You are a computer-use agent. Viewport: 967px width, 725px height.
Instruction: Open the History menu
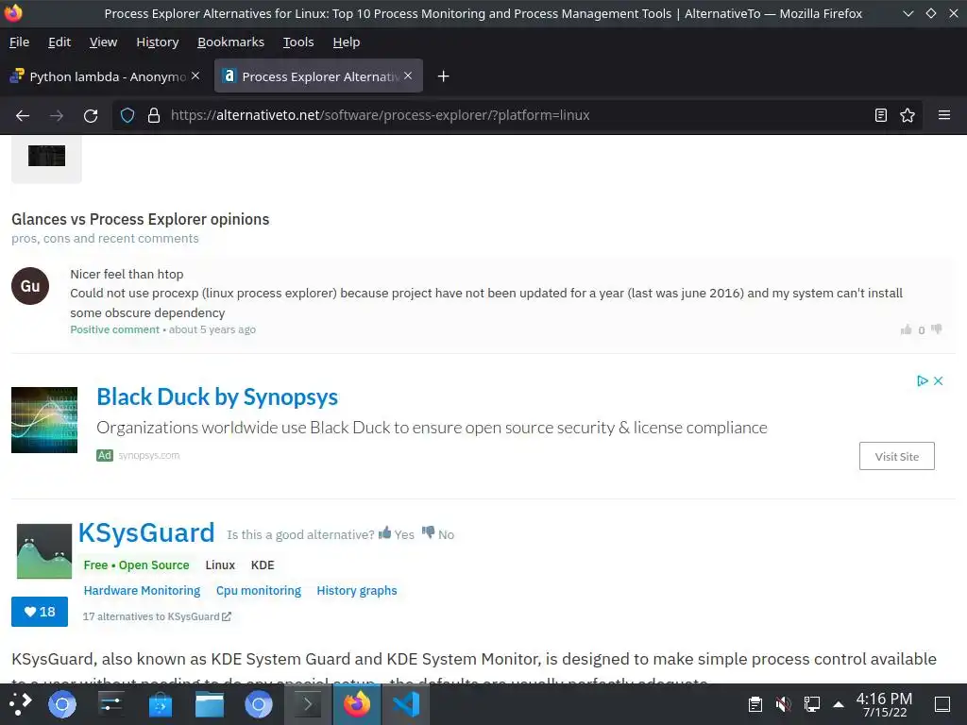coord(158,42)
